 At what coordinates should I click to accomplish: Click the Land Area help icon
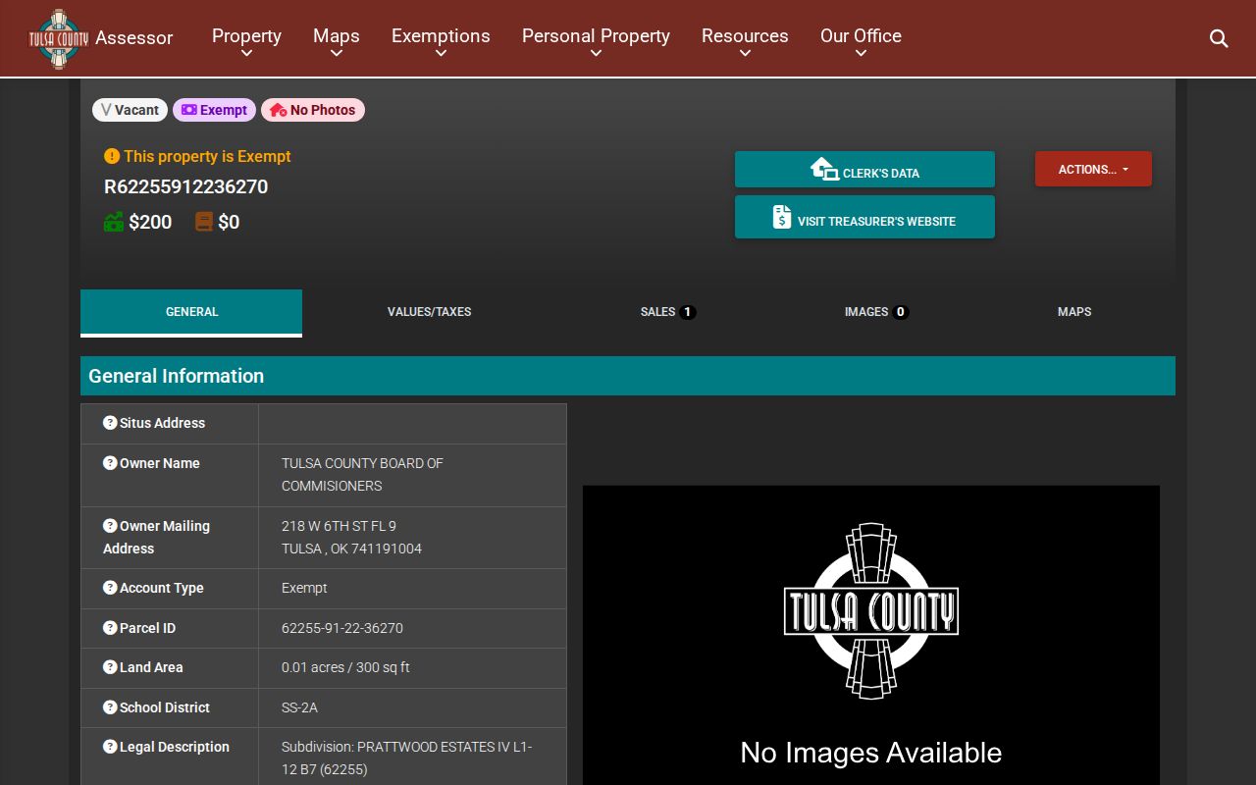pos(110,667)
